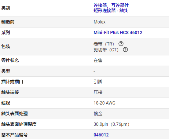Click the 剪切带 (CT) packaging text

[x=106, y=50]
